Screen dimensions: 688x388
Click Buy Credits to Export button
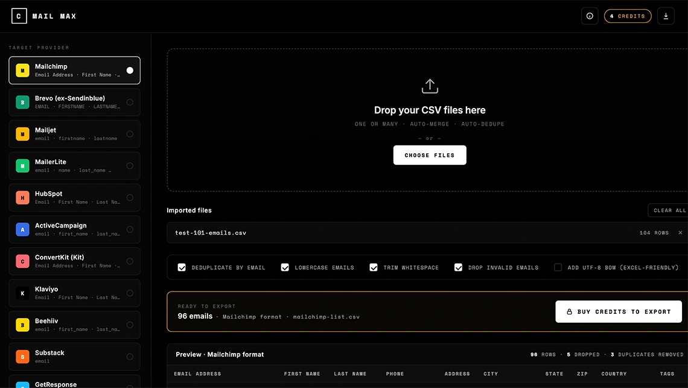click(618, 311)
